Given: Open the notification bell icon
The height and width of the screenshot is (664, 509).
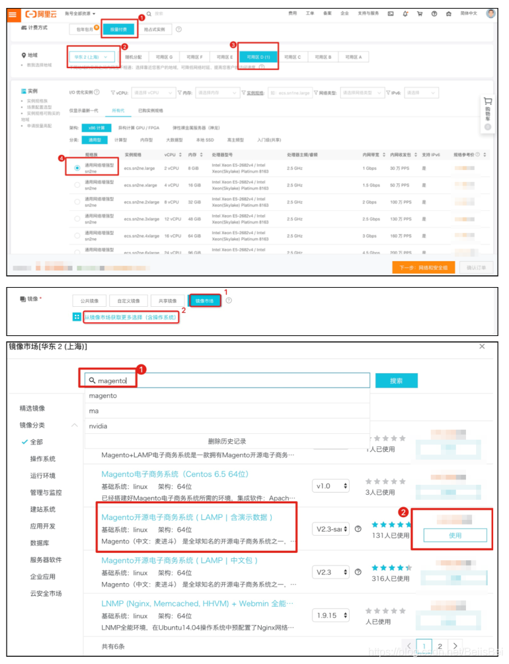Looking at the screenshot, I should click(x=405, y=13).
